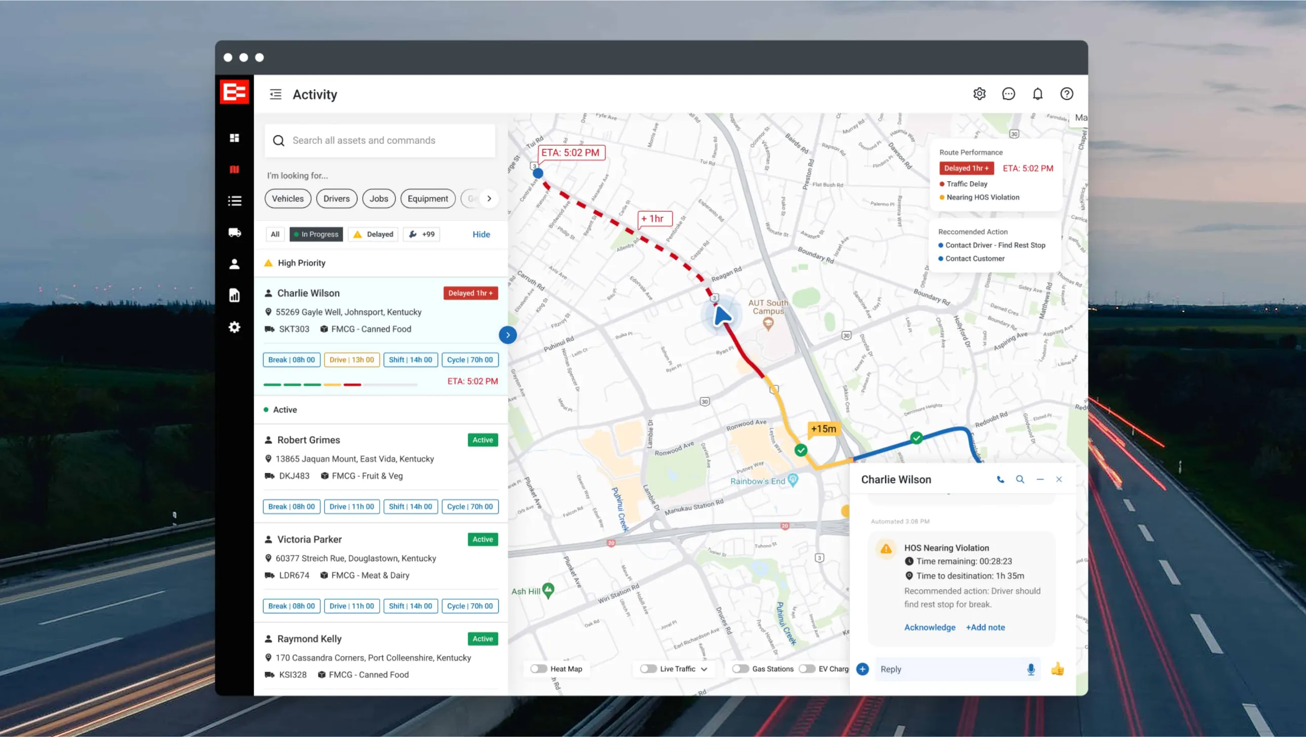Minimize the Charlie Wilson chat panel
The height and width of the screenshot is (737, 1306).
[x=1040, y=479]
